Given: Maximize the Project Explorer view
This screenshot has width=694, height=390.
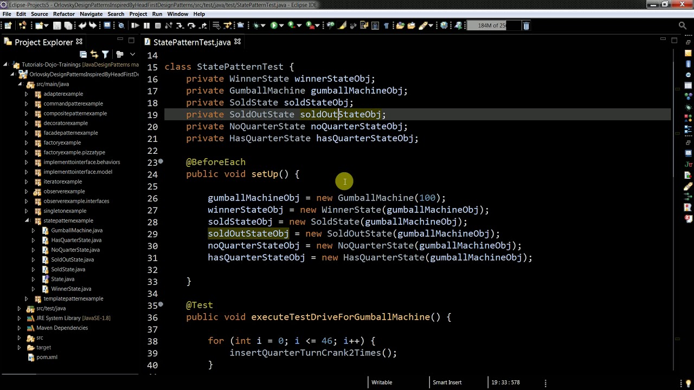Looking at the screenshot, I should click(x=131, y=40).
